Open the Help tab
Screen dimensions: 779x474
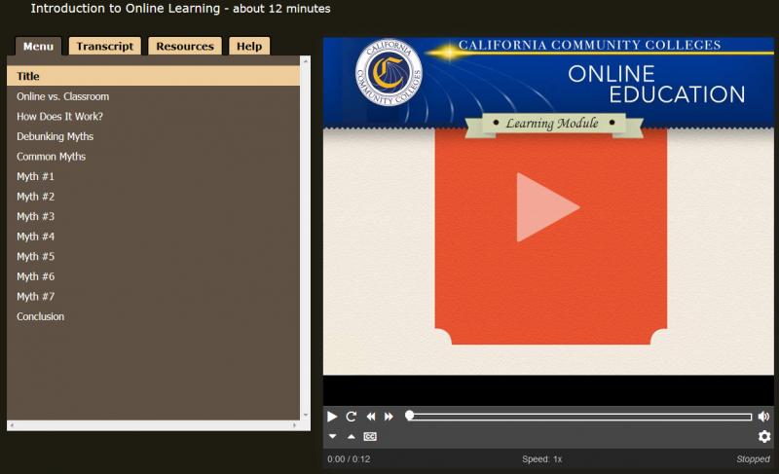(x=249, y=46)
